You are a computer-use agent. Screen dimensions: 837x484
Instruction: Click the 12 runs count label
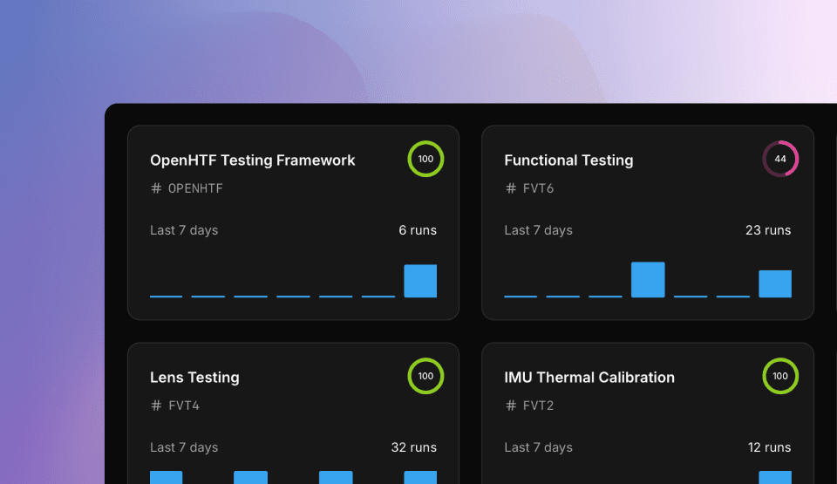coord(769,447)
